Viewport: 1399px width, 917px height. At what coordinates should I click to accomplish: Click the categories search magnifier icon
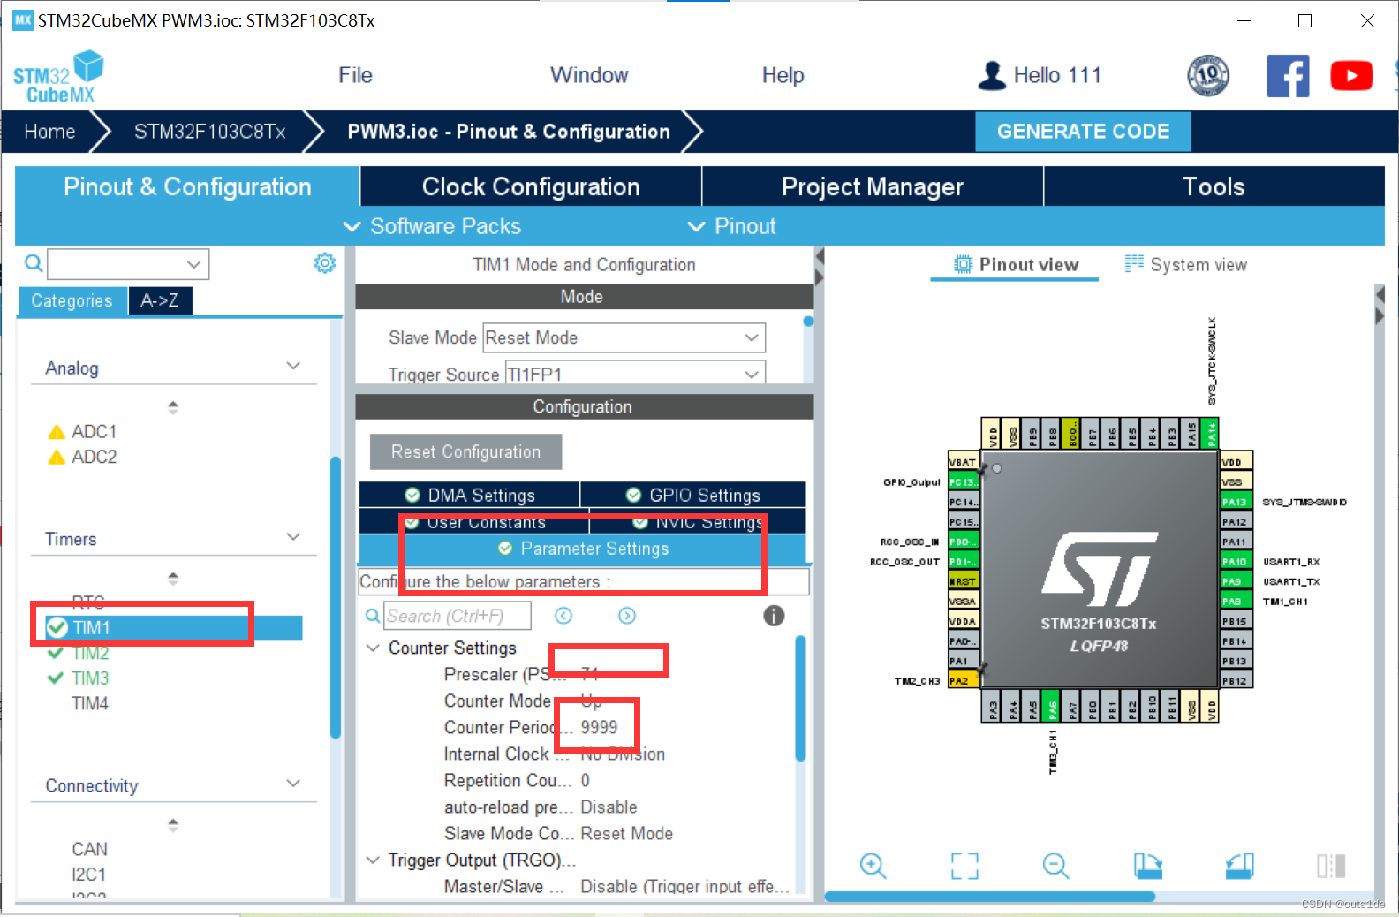click(x=33, y=263)
